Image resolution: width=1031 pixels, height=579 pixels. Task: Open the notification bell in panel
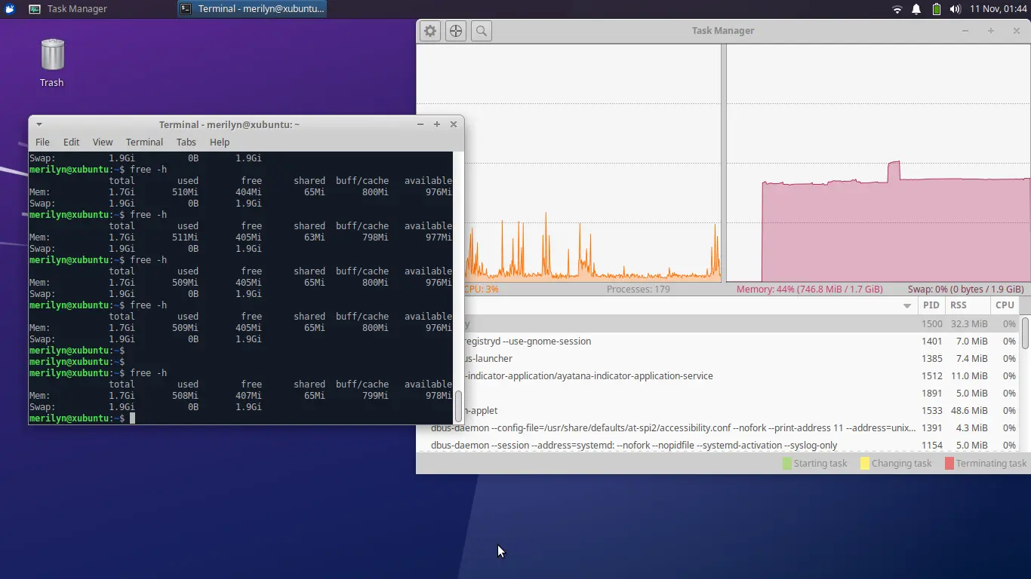pos(916,9)
